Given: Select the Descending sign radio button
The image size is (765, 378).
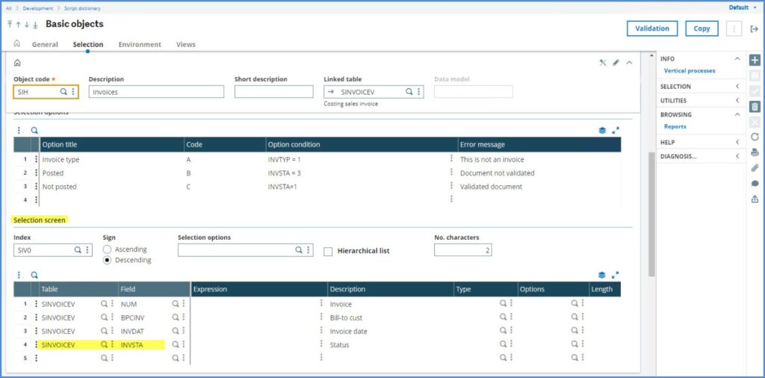Looking at the screenshot, I should 108,260.
